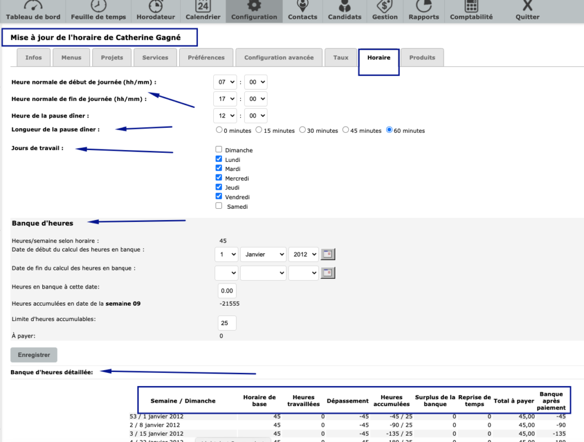
Task: Open the Horodateur stopwatch icon
Action: pos(156,6)
